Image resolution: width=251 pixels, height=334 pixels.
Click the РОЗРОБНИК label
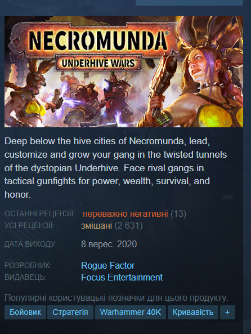pos(28,266)
